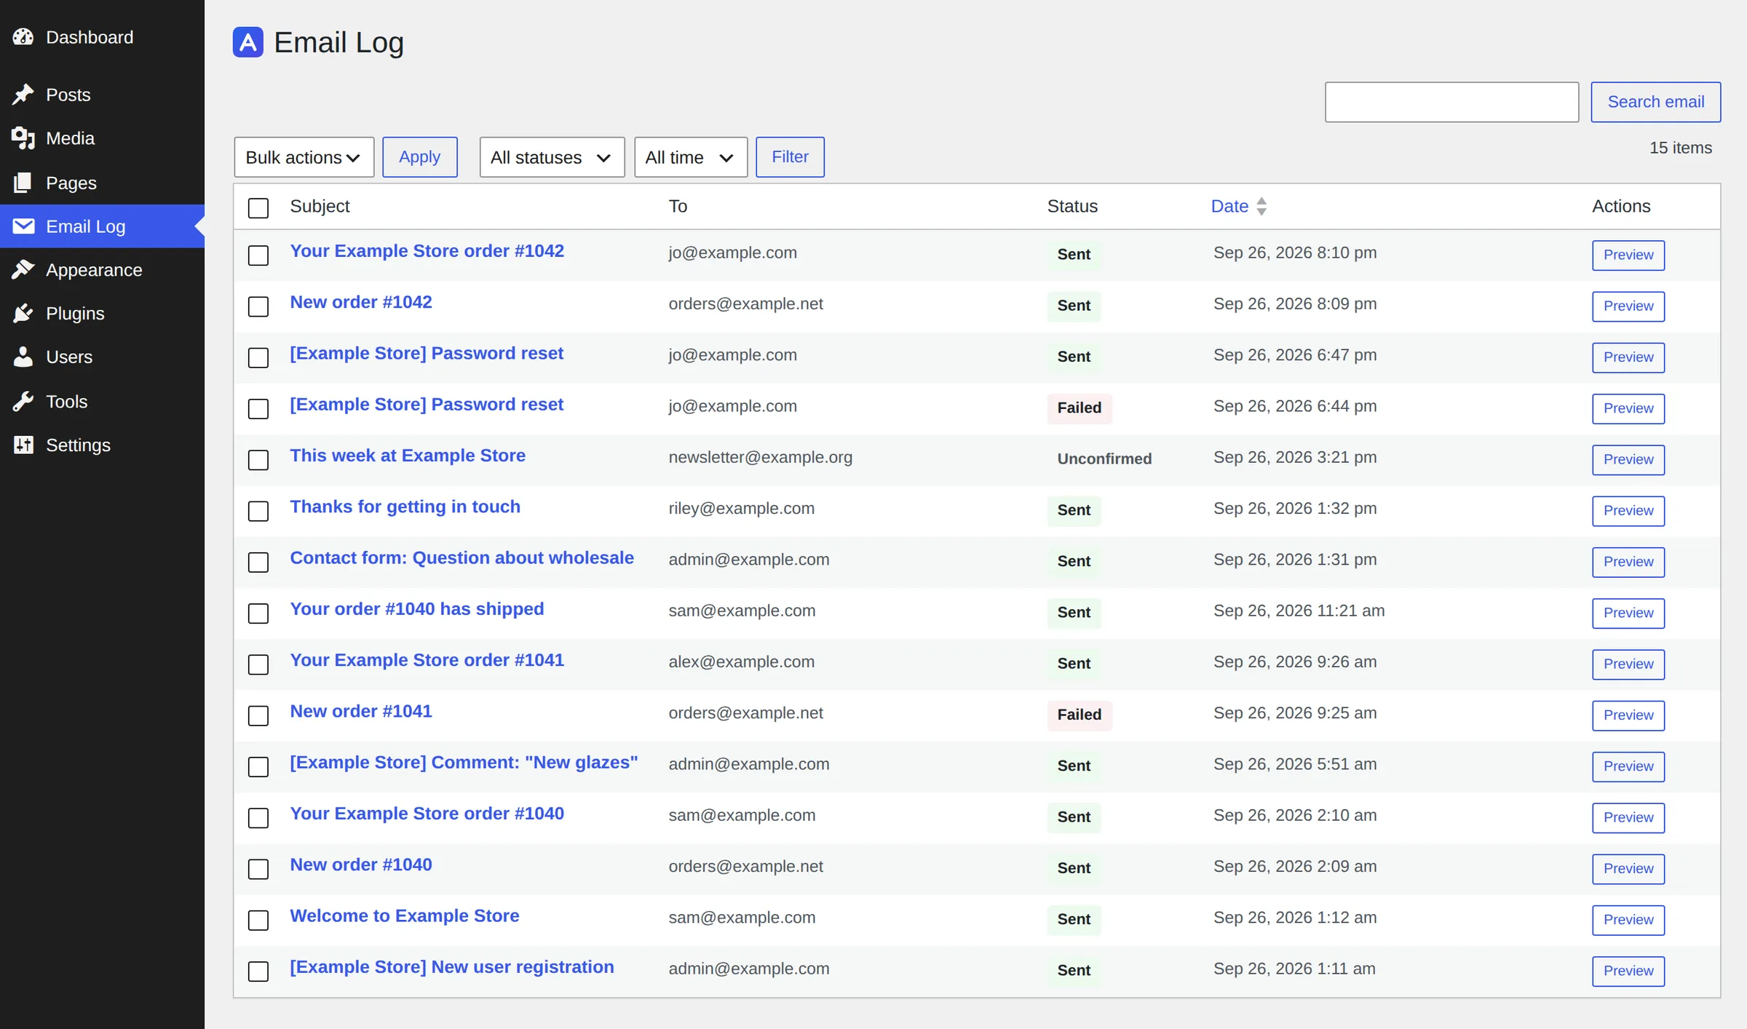Click the Dashboard gauge icon
Image resolution: width=1747 pixels, height=1029 pixels.
(23, 37)
